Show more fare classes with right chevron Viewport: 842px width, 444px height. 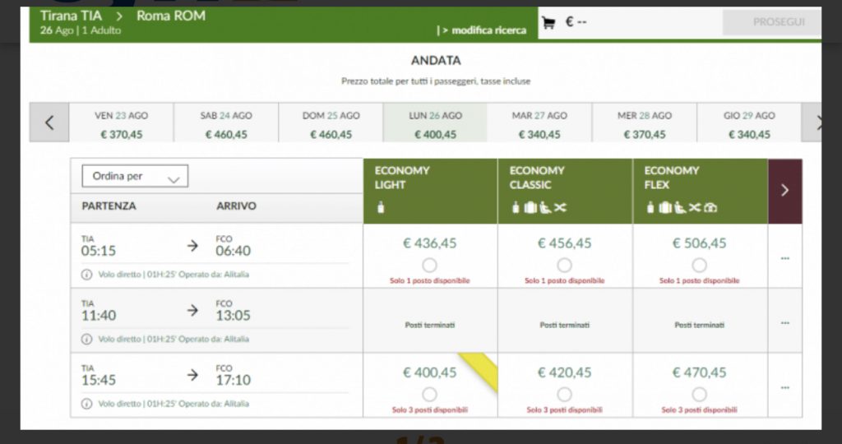click(785, 191)
